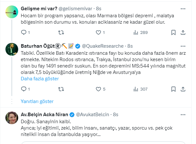
Task: Open Av.Belçin Acka Niran's profile picture
Action: click(12, 117)
